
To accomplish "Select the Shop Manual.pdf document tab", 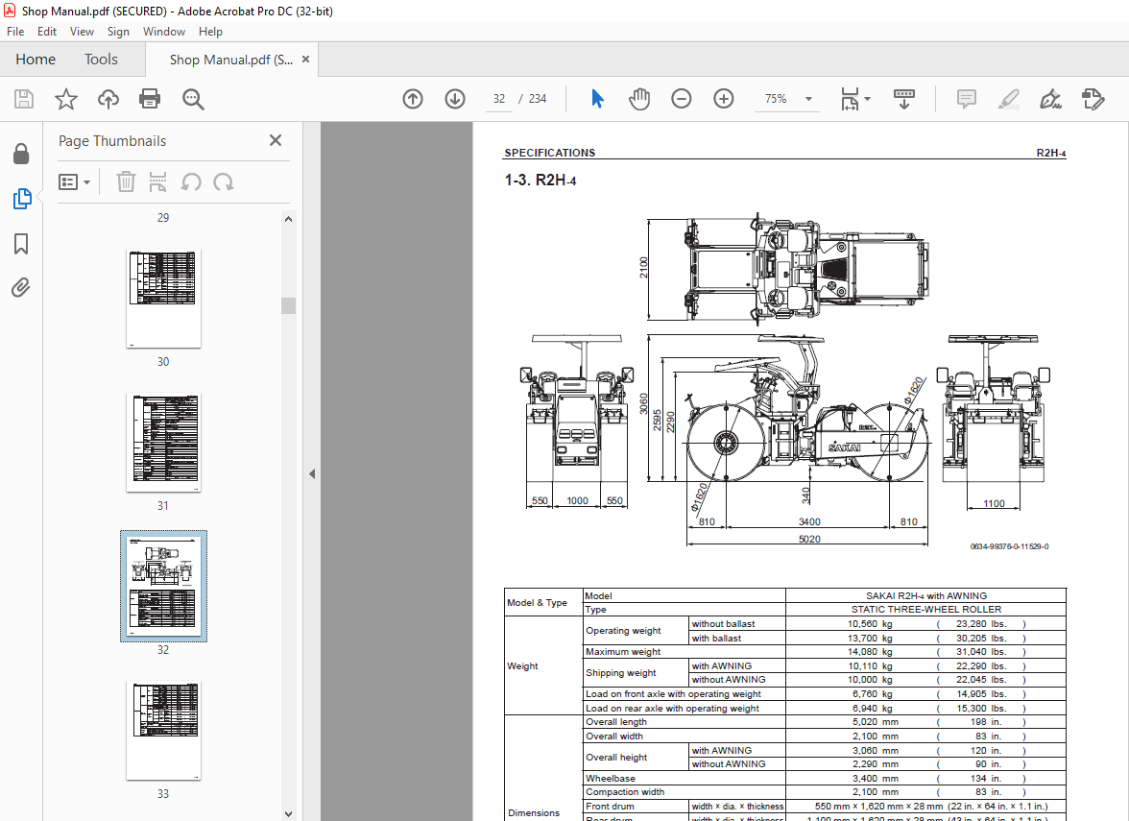I will [x=231, y=60].
